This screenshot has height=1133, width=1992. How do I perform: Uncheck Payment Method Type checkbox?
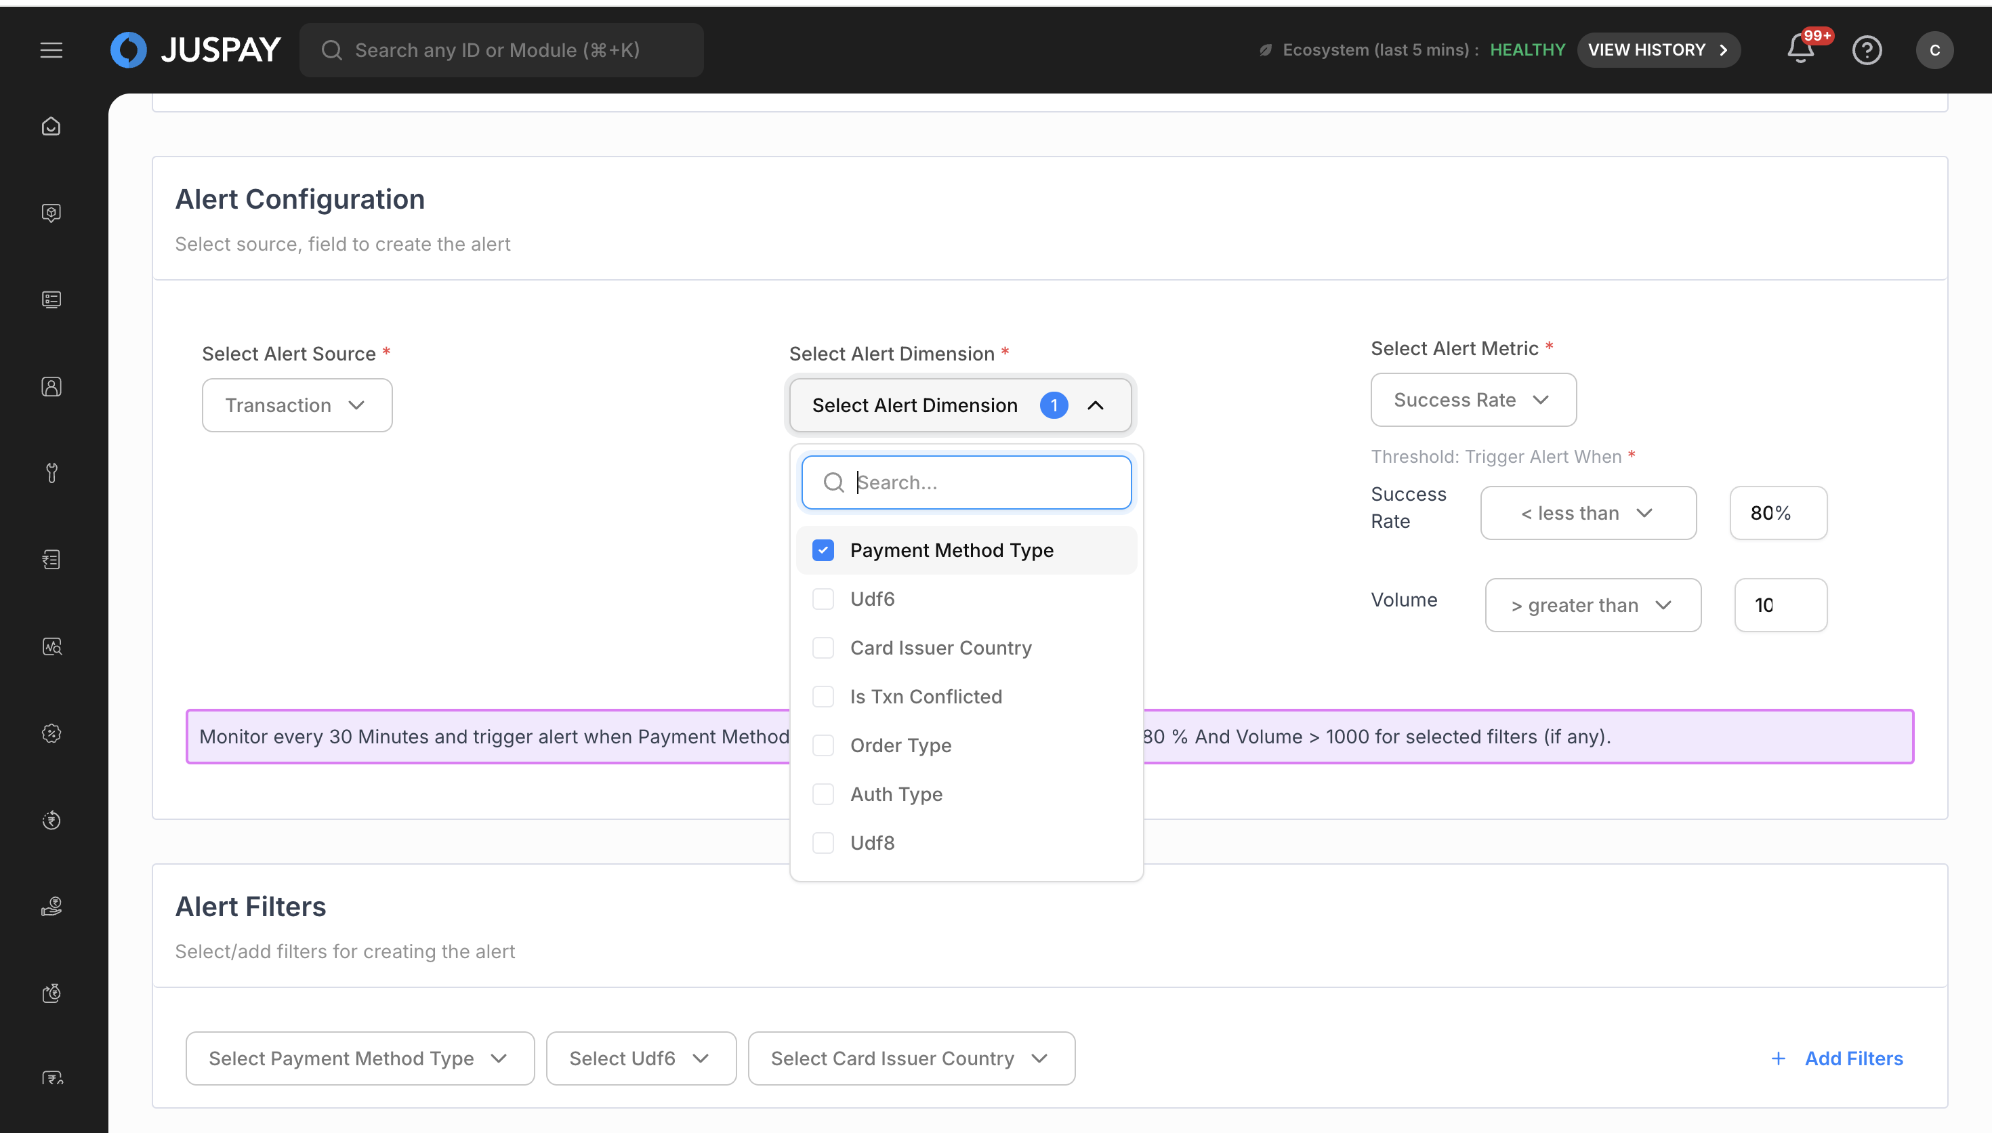tap(823, 550)
